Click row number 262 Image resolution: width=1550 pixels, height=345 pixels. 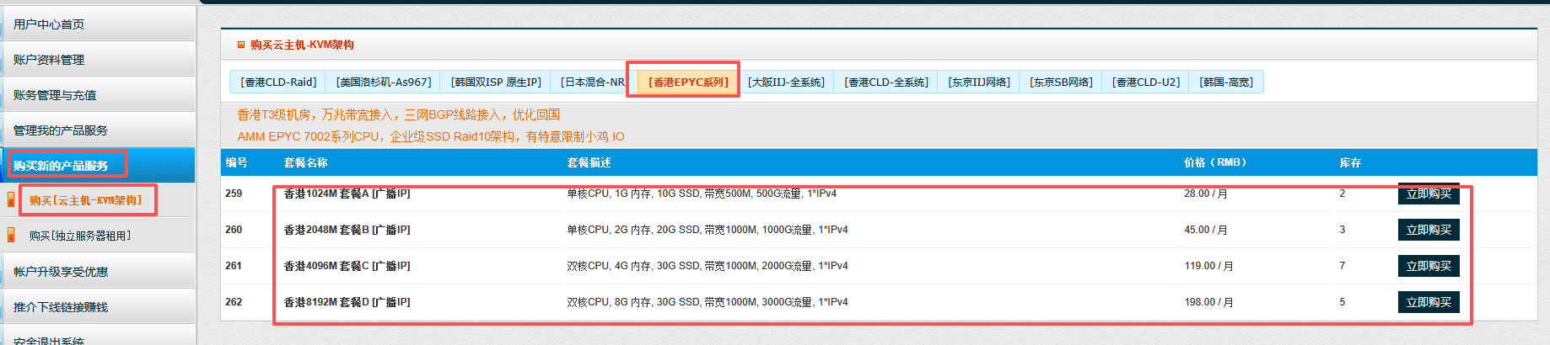click(234, 302)
